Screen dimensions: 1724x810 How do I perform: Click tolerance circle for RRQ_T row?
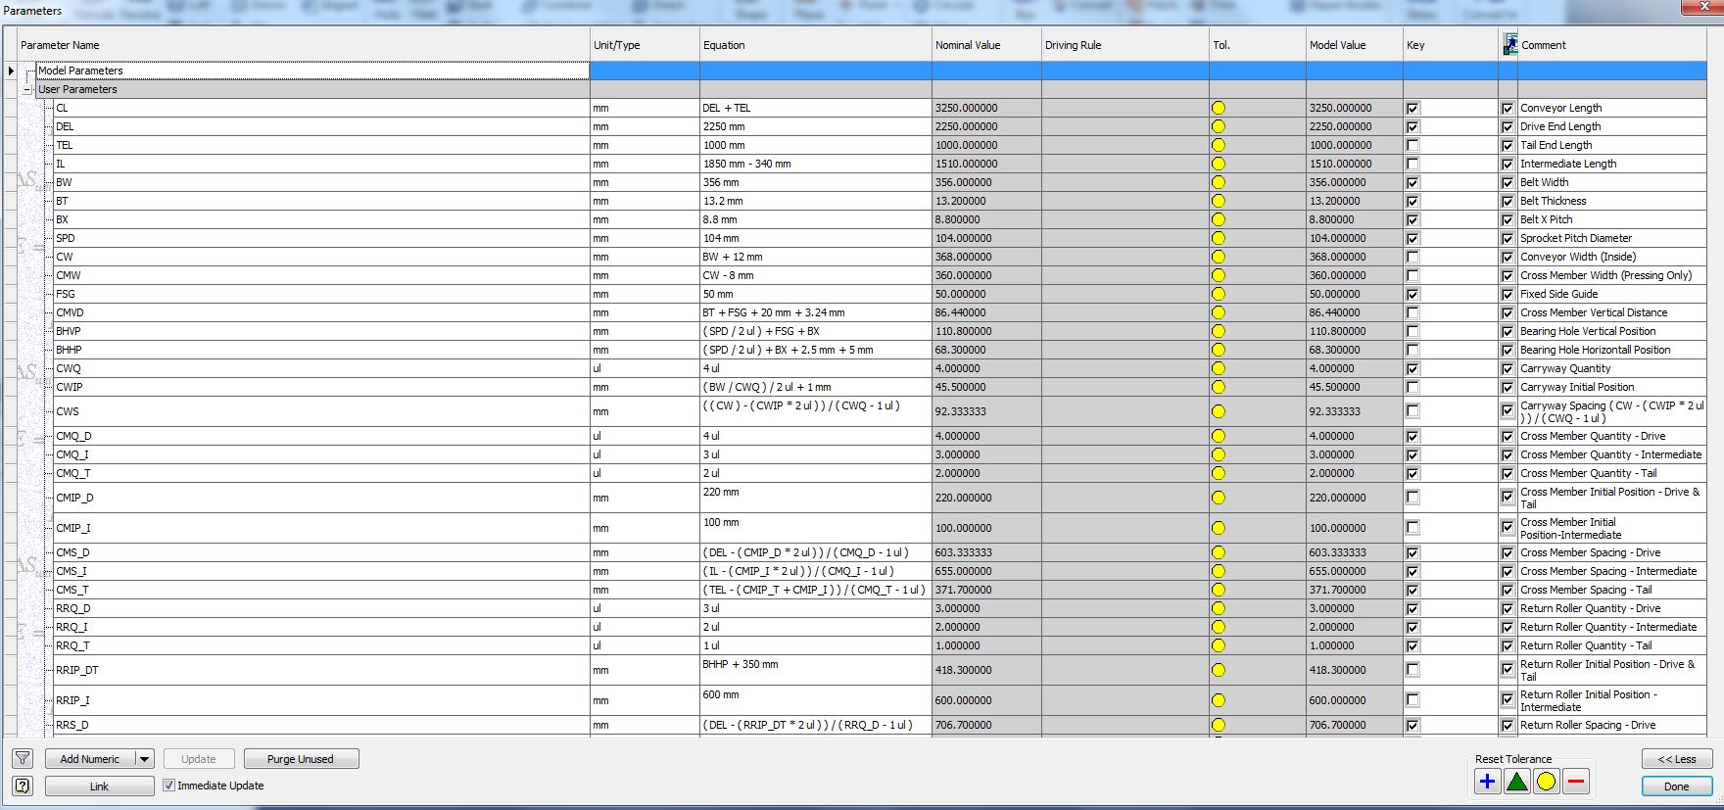point(1219,645)
